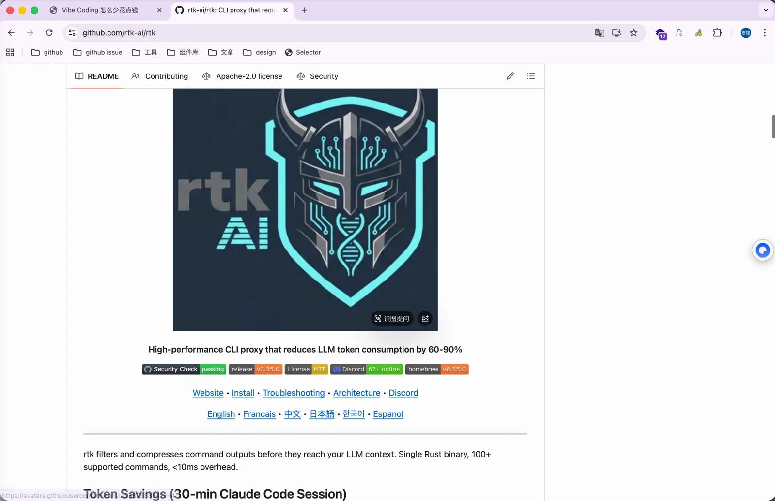Click the homebrew v0.35.0 badge
Screen dimensions: 775x501
(x=437, y=369)
